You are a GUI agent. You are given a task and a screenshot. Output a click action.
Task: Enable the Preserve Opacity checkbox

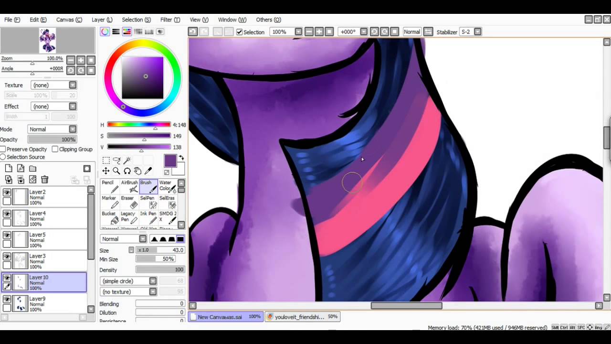3,149
